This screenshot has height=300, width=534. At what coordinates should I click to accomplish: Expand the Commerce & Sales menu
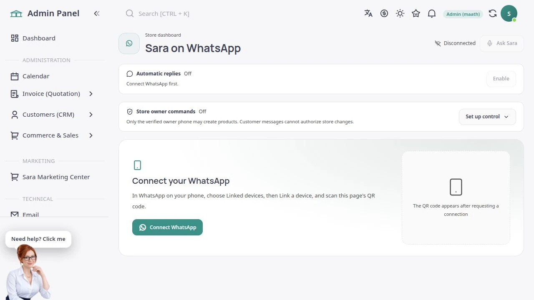click(x=54, y=135)
